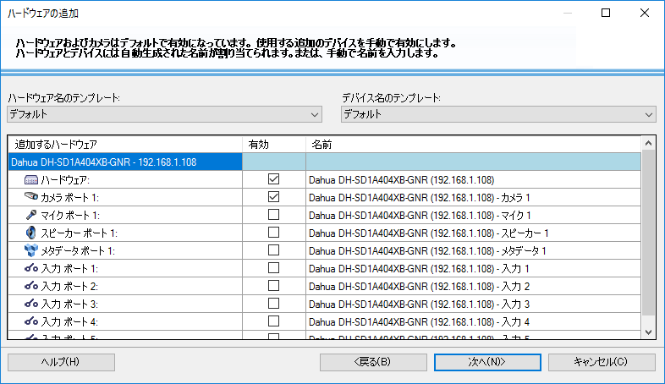Enable the 入力 ポート 1 checkbox

tap(273, 268)
